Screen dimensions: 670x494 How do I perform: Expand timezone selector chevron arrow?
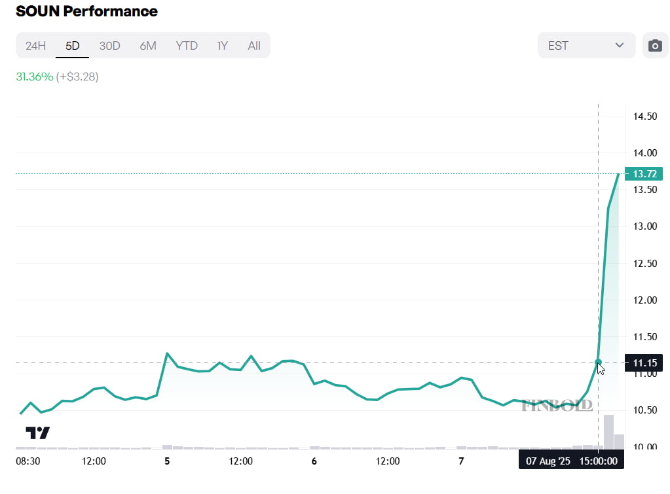(619, 45)
